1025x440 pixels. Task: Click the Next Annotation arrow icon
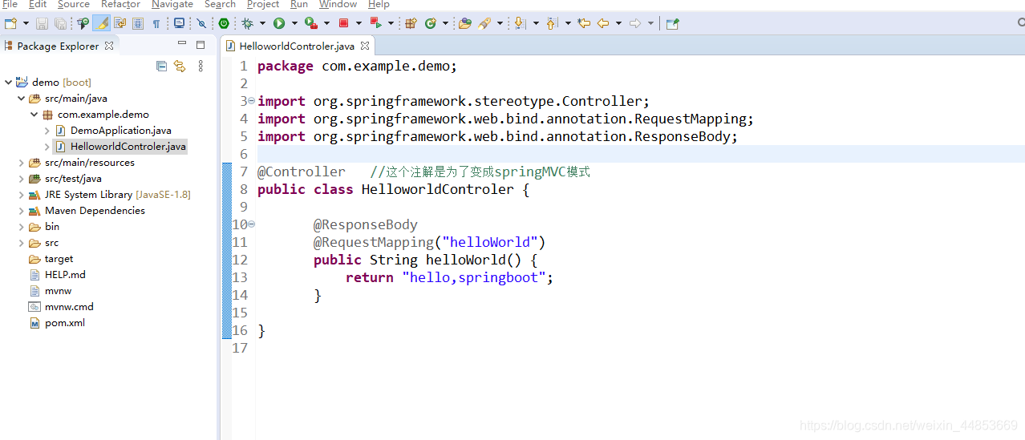pos(520,23)
